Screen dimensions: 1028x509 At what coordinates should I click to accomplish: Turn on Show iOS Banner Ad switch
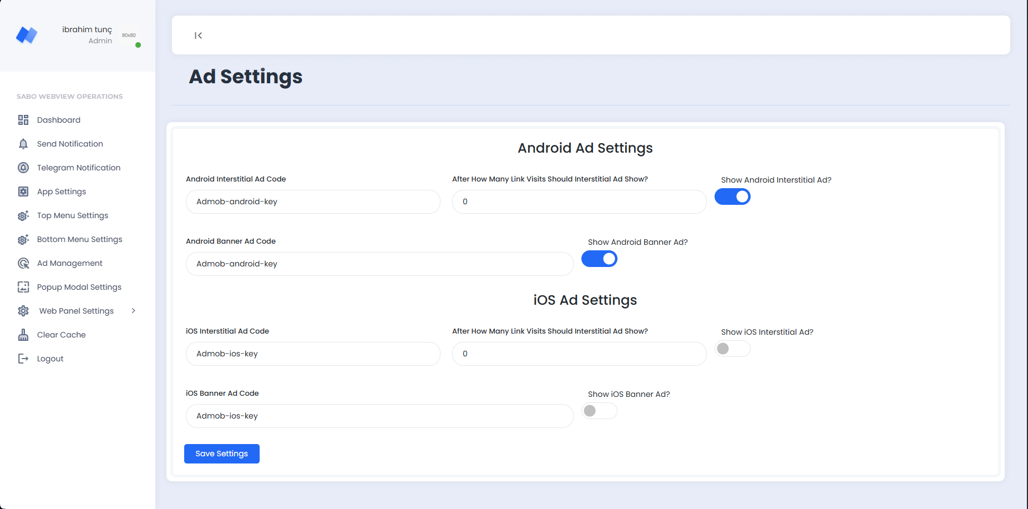click(x=599, y=411)
